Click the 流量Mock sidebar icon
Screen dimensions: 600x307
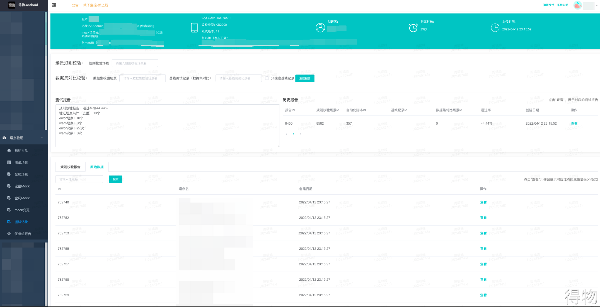coord(9,186)
